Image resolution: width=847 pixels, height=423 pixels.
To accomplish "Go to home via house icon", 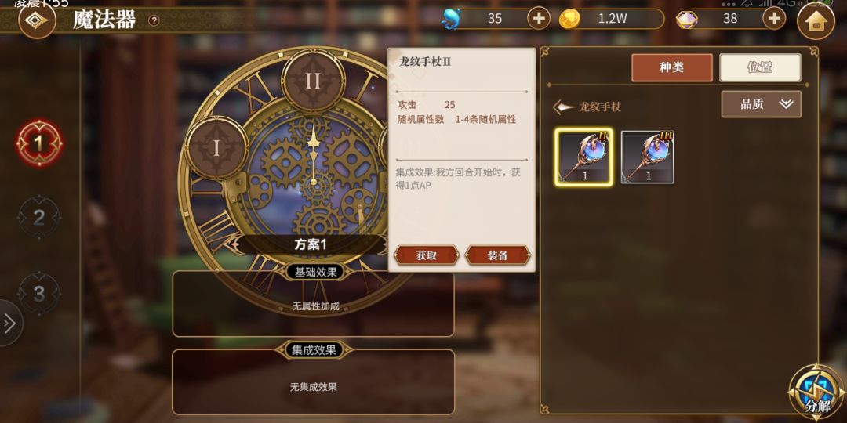I will tap(816, 21).
